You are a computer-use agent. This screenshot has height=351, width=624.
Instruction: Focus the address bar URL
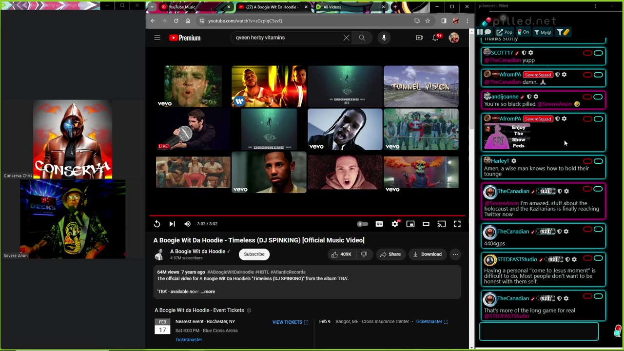point(245,21)
